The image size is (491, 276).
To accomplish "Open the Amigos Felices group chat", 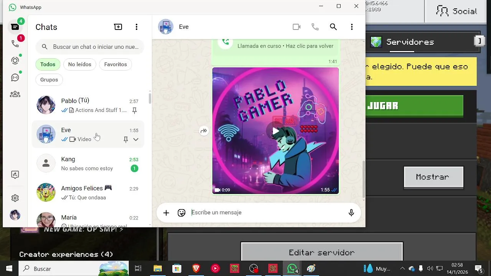I will point(88,193).
